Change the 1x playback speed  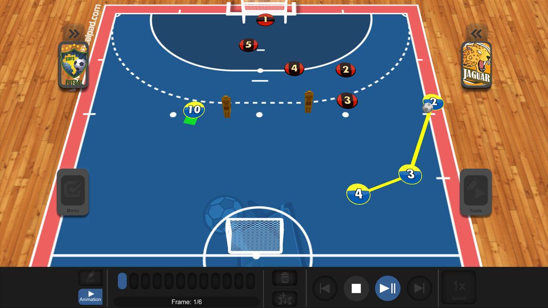pos(459,287)
